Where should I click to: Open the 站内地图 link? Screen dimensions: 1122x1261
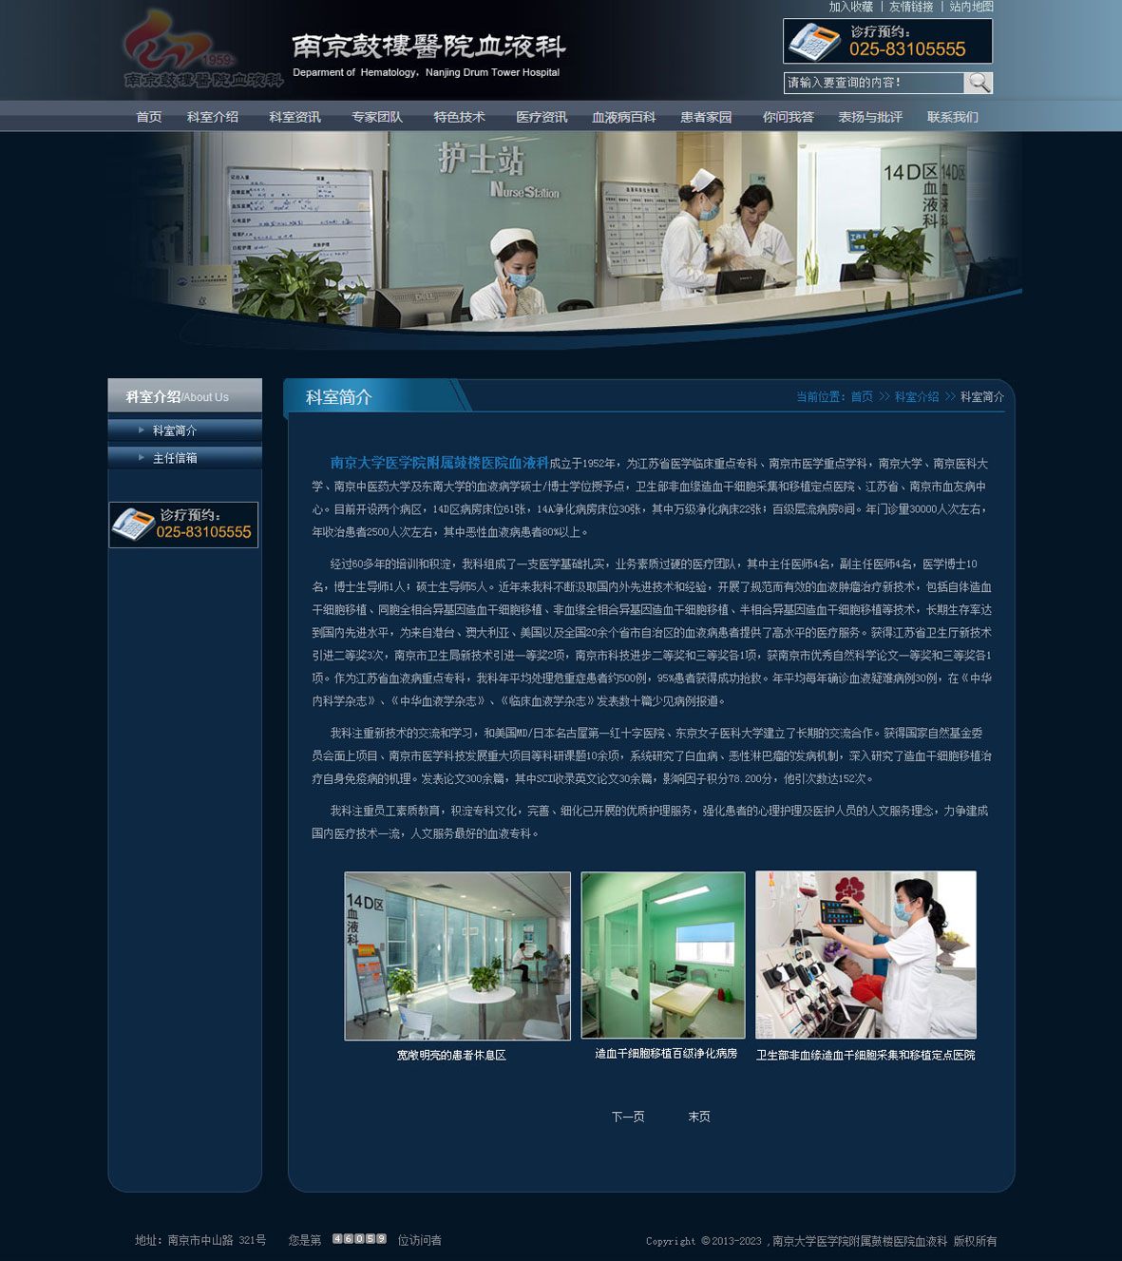pos(971,7)
